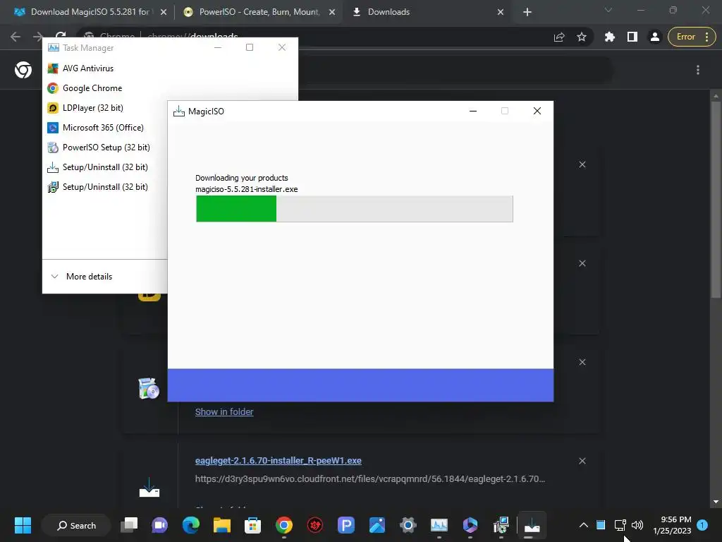The height and width of the screenshot is (542, 722).
Task: Open Windows Start menu
Action: [x=23, y=525]
